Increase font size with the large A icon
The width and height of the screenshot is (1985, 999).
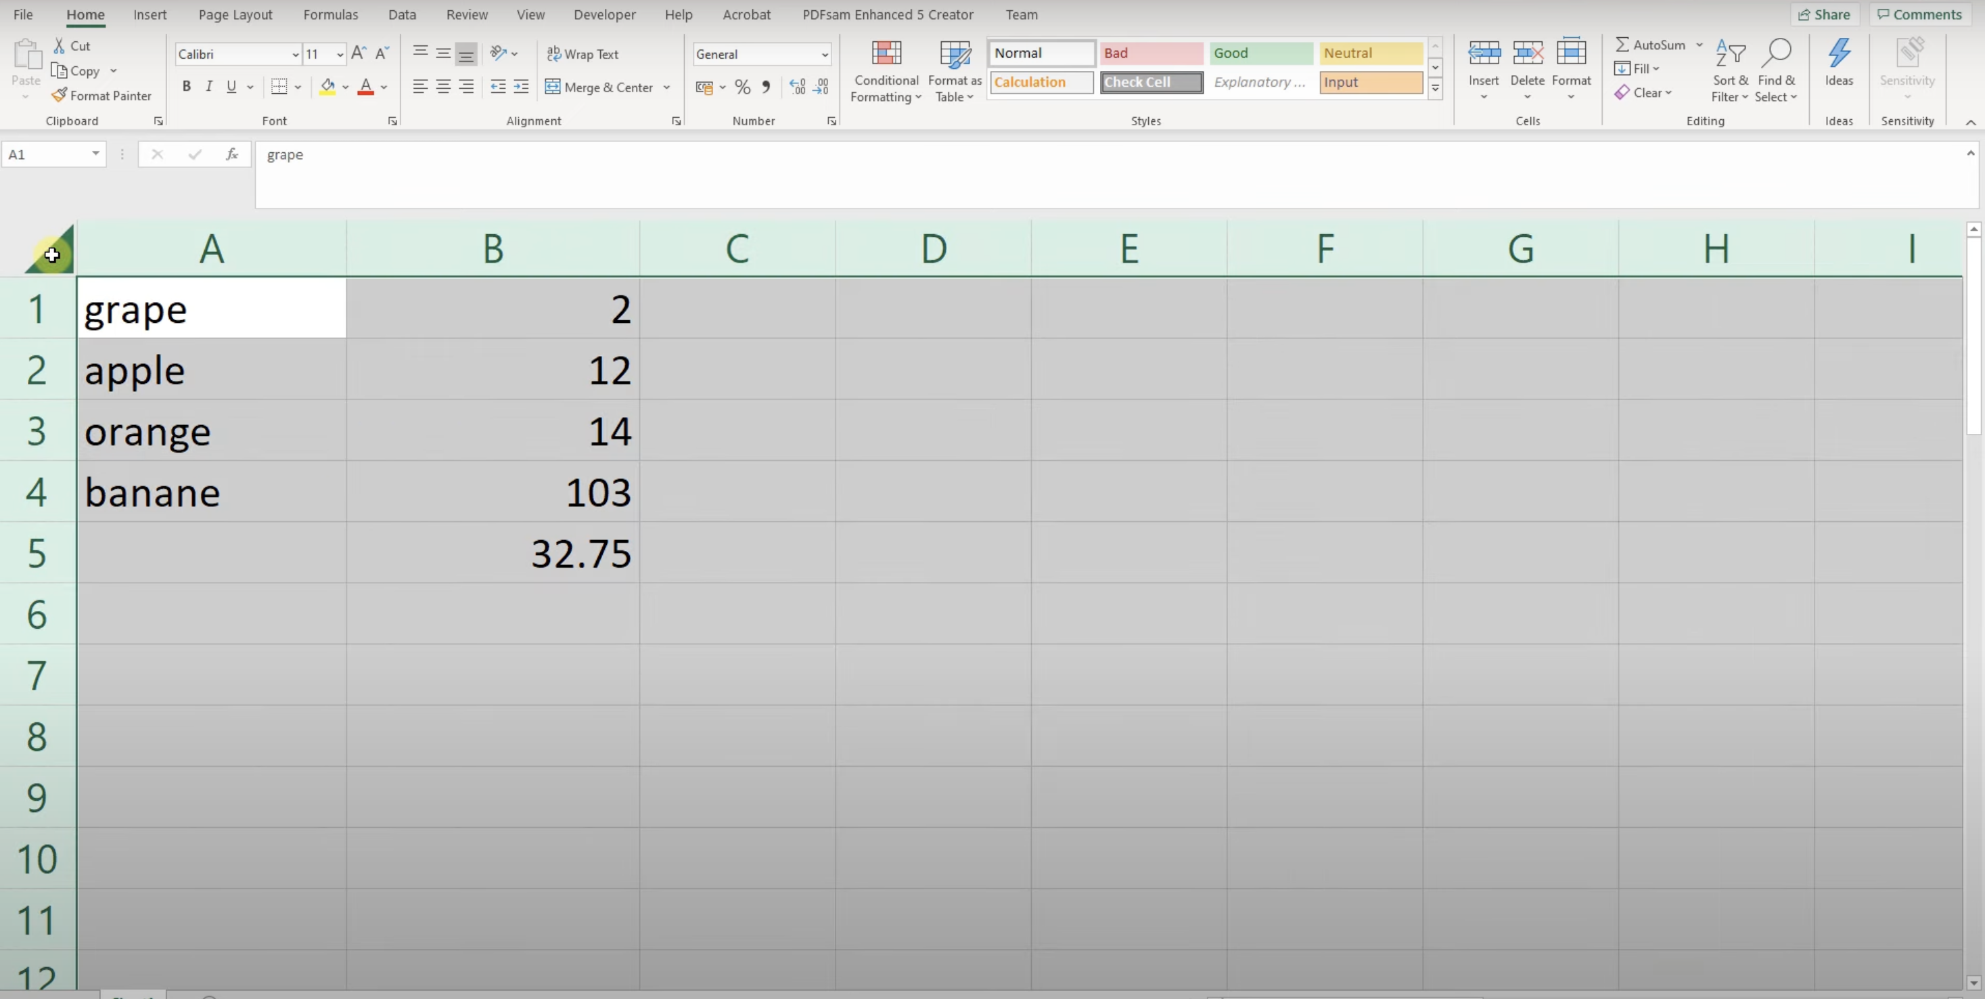coord(359,53)
